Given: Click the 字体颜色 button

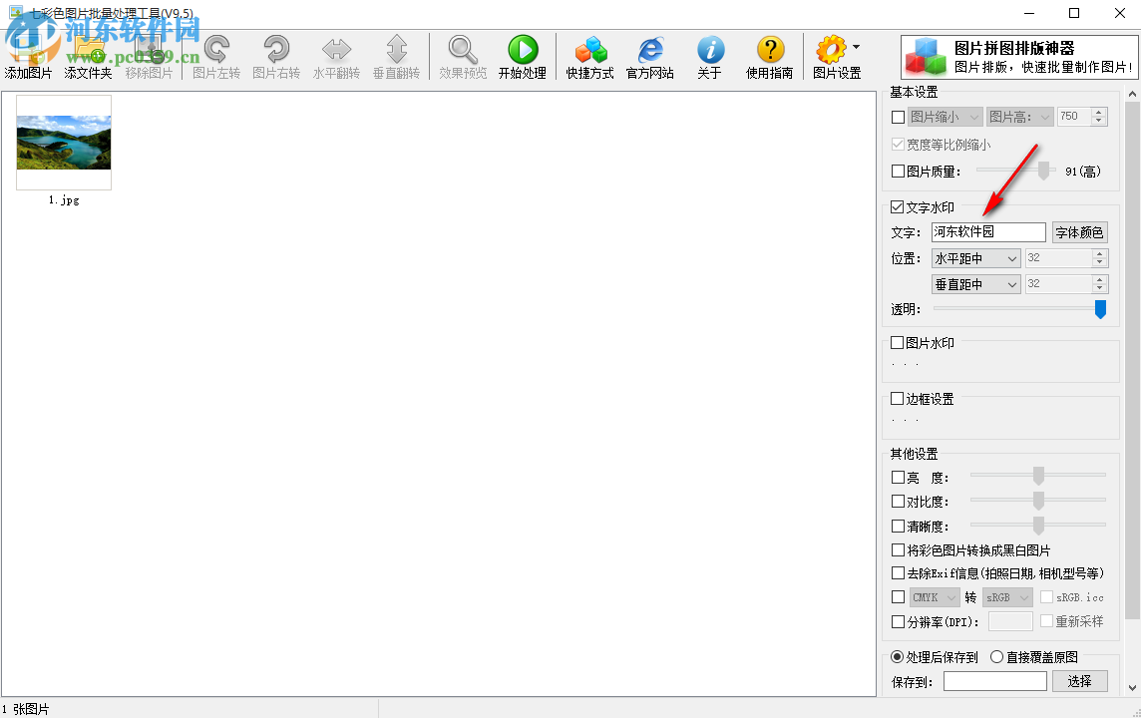Looking at the screenshot, I should click(x=1079, y=232).
